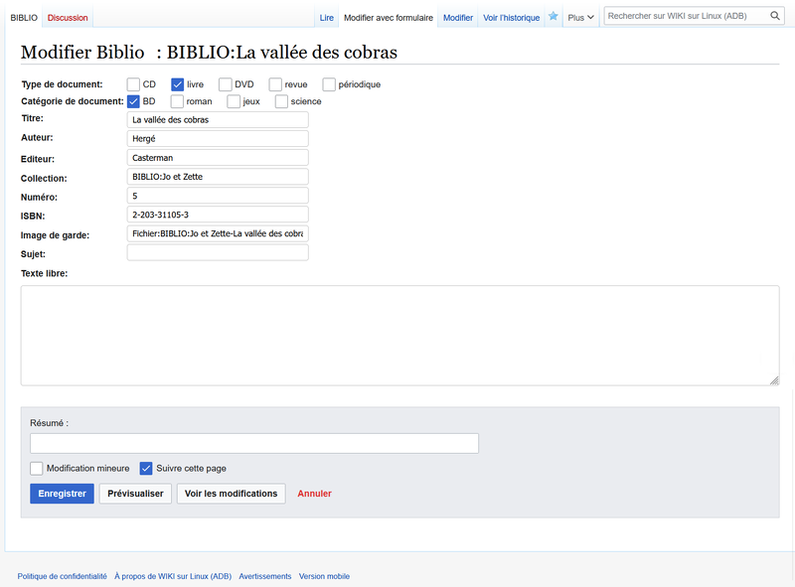Click the Numéro field showing 5

[x=218, y=196]
